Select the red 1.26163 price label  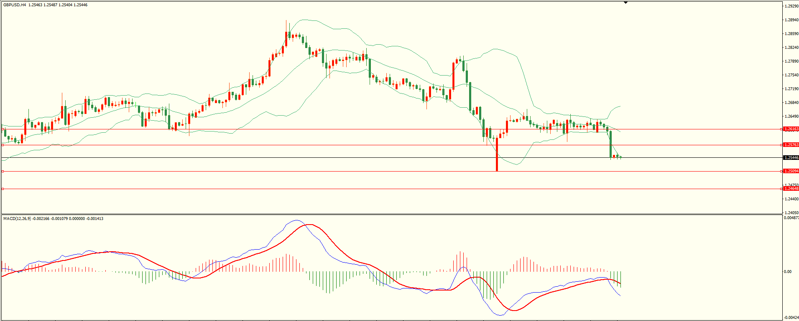click(791, 129)
